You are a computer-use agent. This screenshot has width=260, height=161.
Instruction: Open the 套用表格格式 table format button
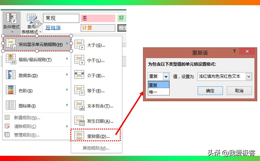[x=32, y=23]
